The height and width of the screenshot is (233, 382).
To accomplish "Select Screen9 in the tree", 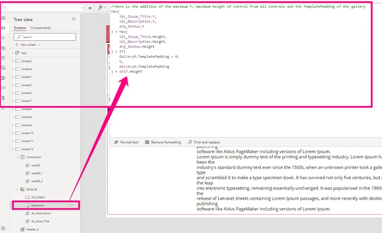I will 26,125.
